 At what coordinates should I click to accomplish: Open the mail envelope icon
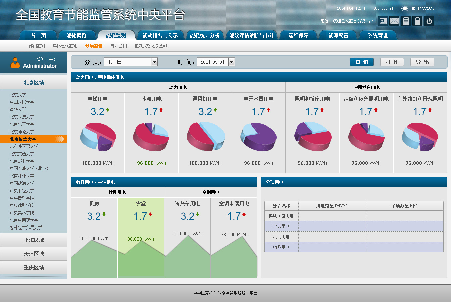click(394, 21)
